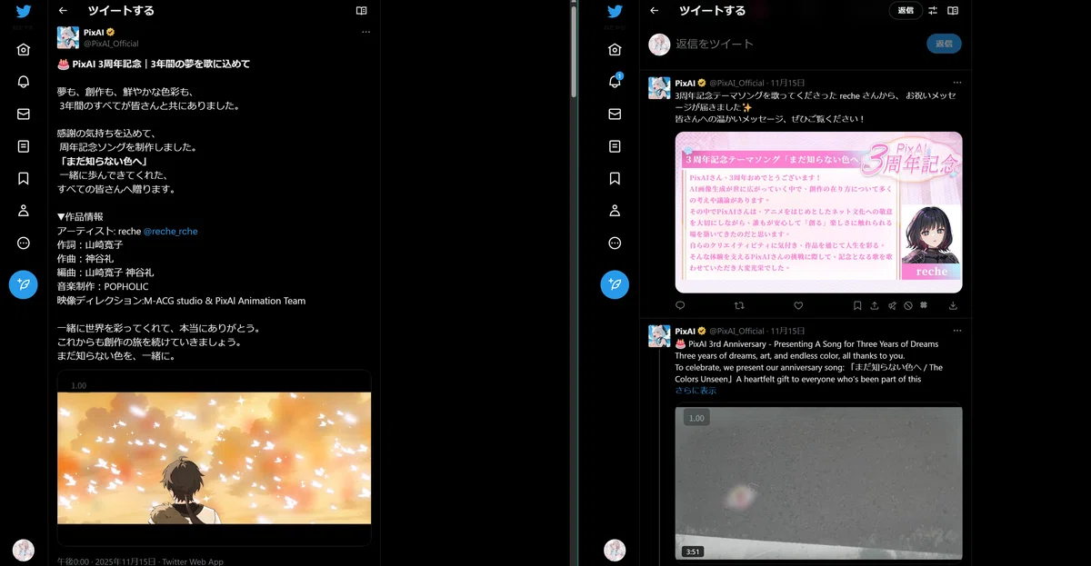Open the three-dot menu on the 3rd Anniversary tweet

(957, 331)
